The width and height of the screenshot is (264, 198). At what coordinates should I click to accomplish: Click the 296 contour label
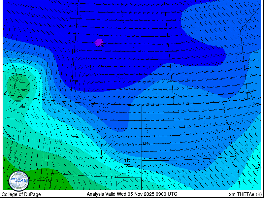(x=60, y=141)
